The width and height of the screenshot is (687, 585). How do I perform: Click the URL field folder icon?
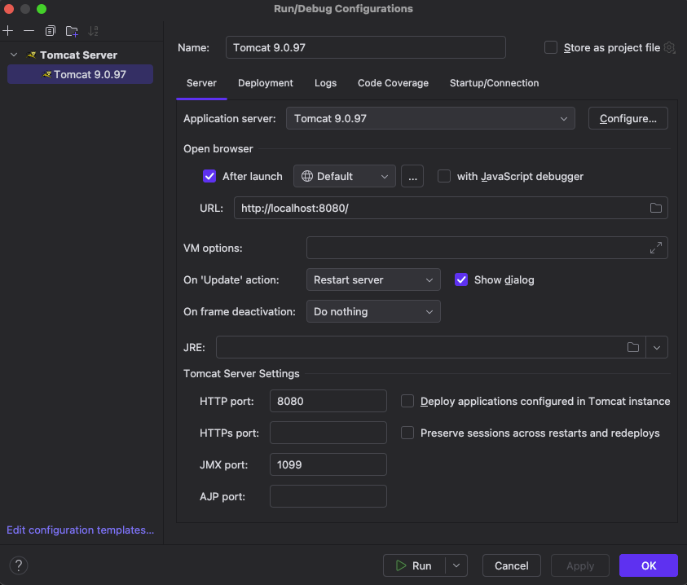pyautogui.click(x=655, y=208)
